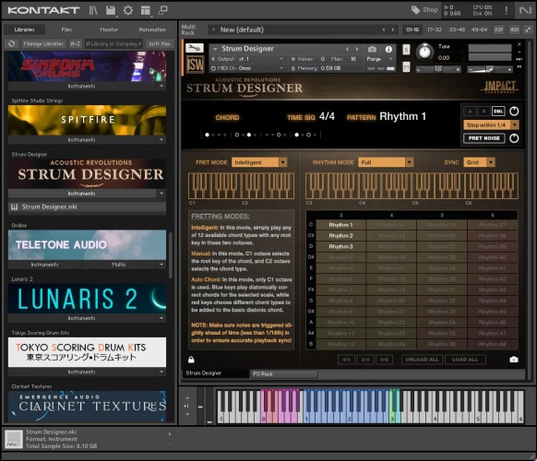Image resolution: width=537 pixels, height=461 pixels.
Task: Adjust the Tune knob
Action: [x=424, y=52]
